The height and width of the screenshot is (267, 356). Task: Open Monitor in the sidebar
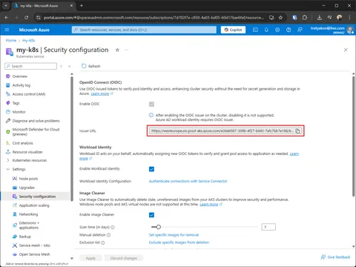click(19, 112)
